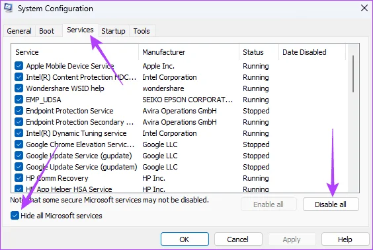Sort by the Status column header
Image resolution: width=373 pixels, height=250 pixels.
(x=259, y=52)
